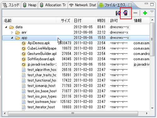Maximize the view panel
The width and height of the screenshot is (157, 118).
click(152, 4)
